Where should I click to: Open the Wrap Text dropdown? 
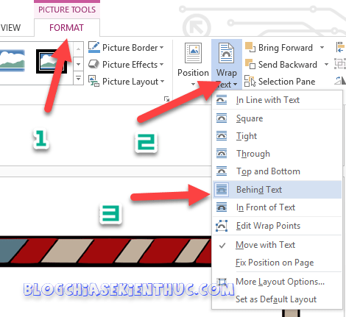[x=227, y=64]
